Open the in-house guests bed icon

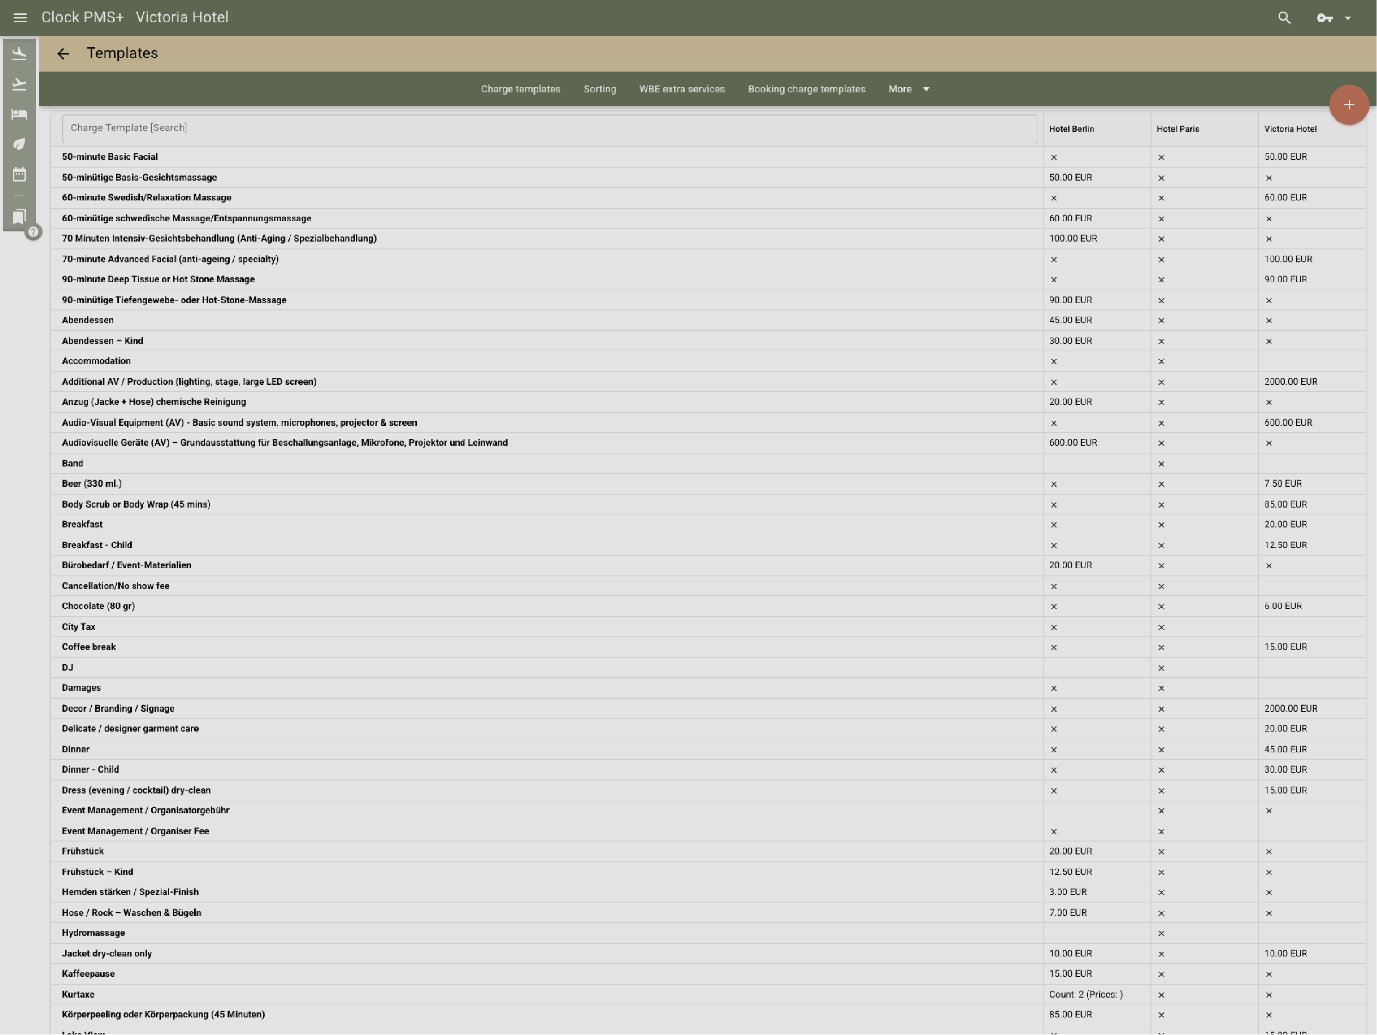click(19, 114)
